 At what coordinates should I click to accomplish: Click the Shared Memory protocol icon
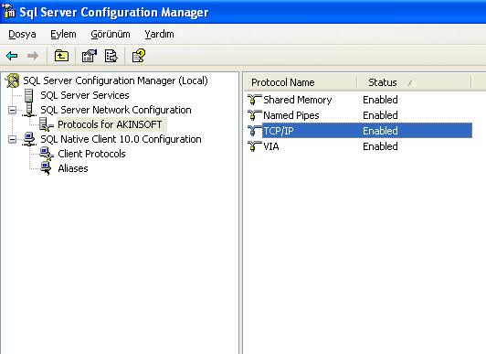coord(255,100)
